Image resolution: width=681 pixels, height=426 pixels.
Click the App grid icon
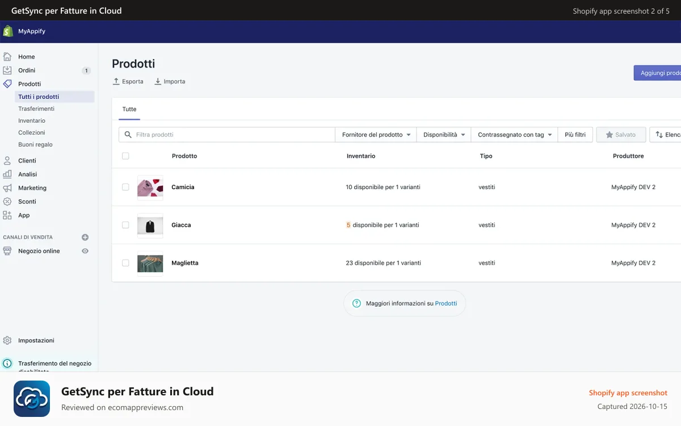pyautogui.click(x=7, y=215)
